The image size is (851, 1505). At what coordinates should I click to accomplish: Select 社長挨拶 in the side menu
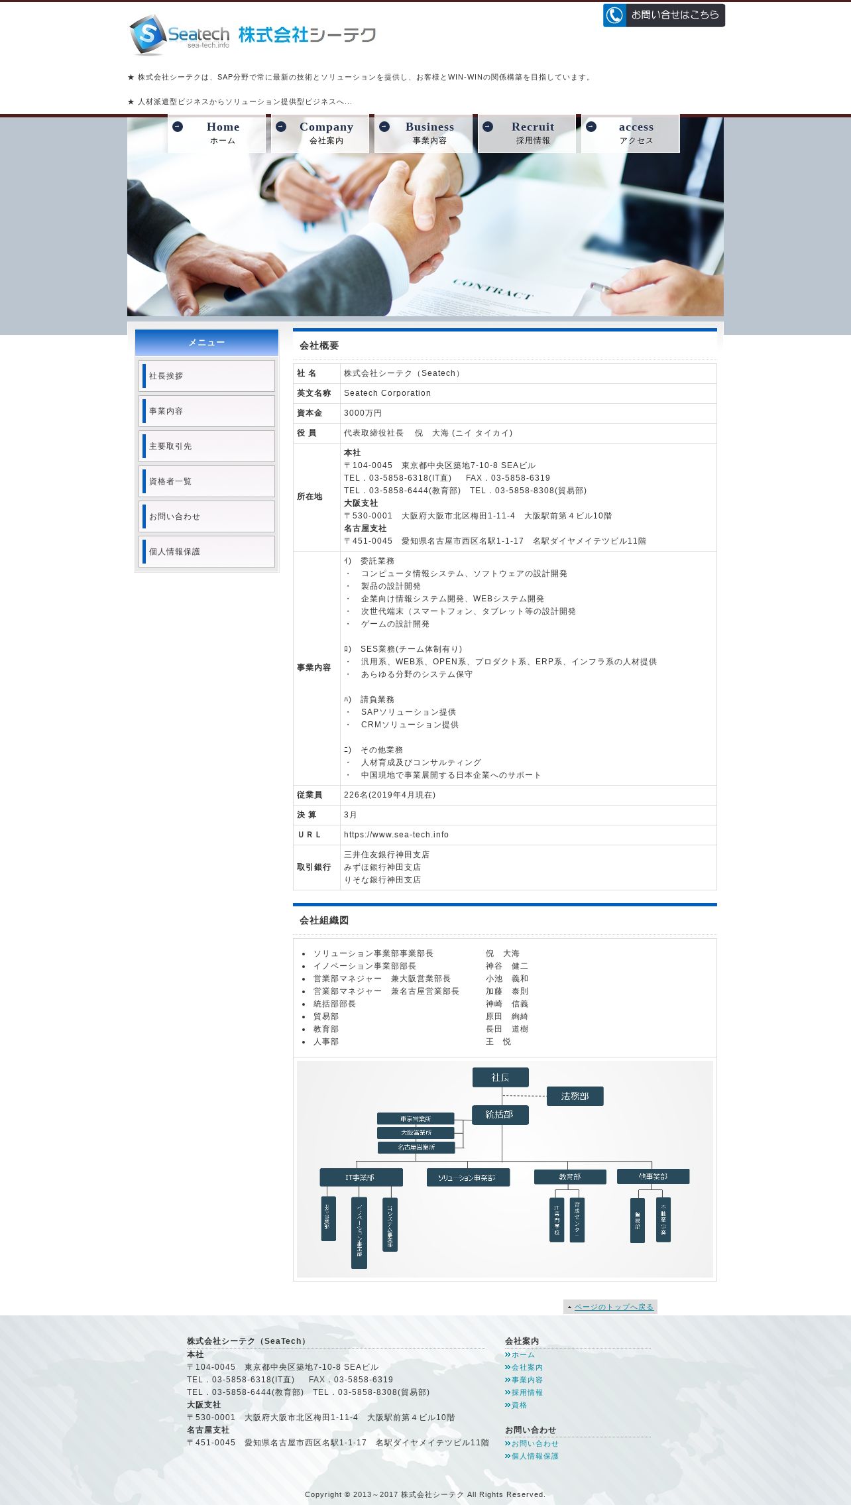coord(207,376)
